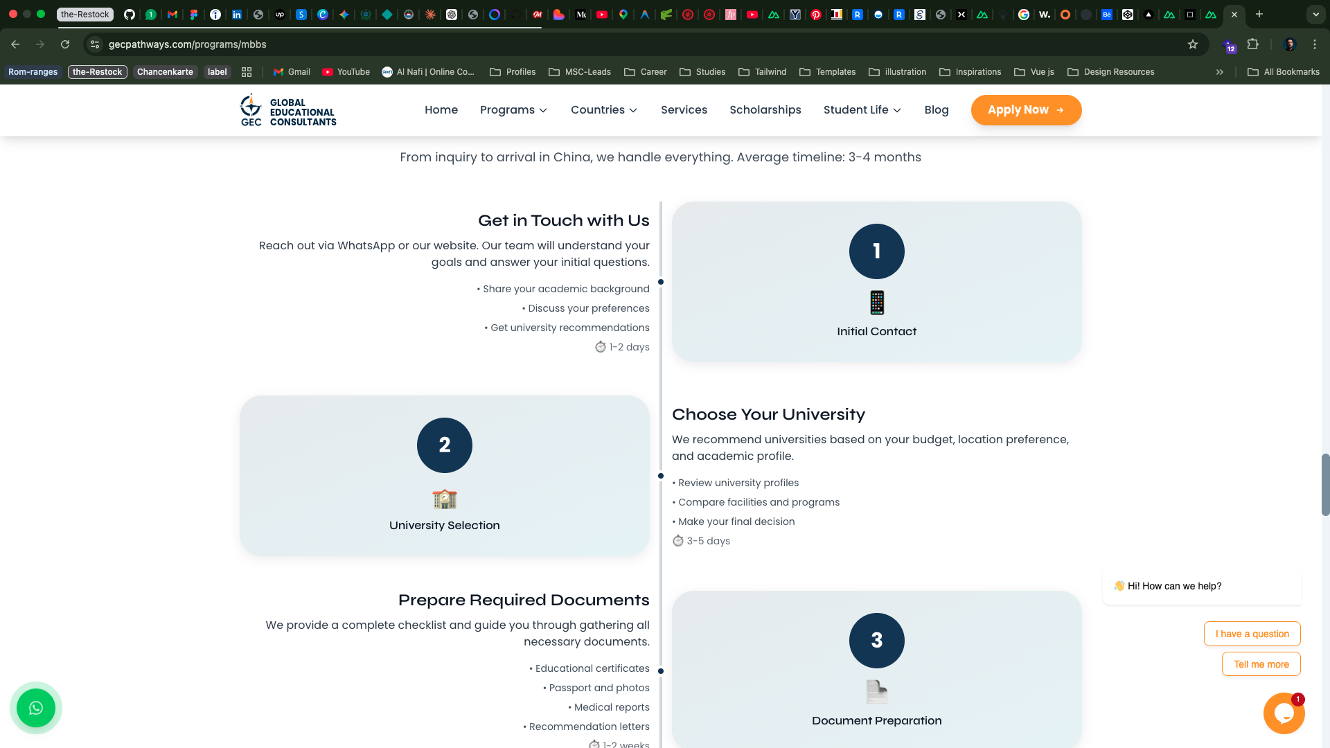The image size is (1330, 748).
Task: Reload the page using refresh icon
Action: (65, 44)
